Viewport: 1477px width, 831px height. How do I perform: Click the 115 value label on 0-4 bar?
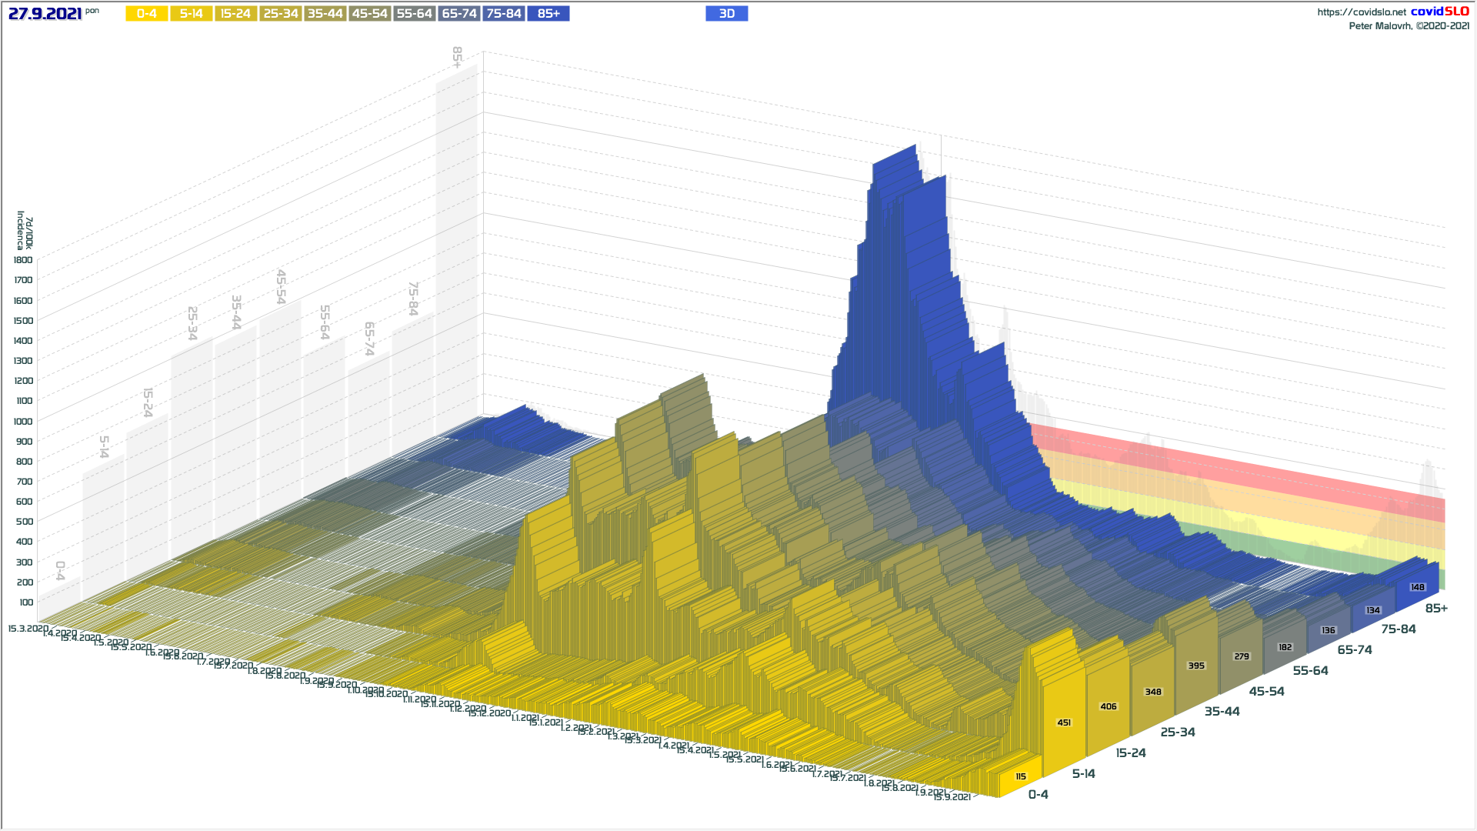1021,776
